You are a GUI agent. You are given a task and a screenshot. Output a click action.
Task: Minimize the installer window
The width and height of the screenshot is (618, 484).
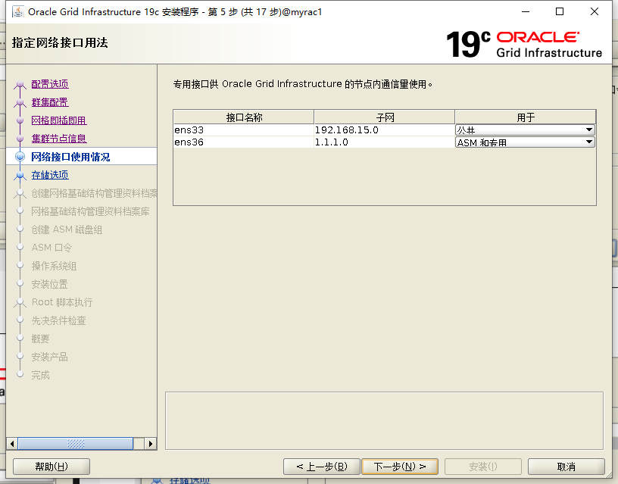tap(526, 12)
